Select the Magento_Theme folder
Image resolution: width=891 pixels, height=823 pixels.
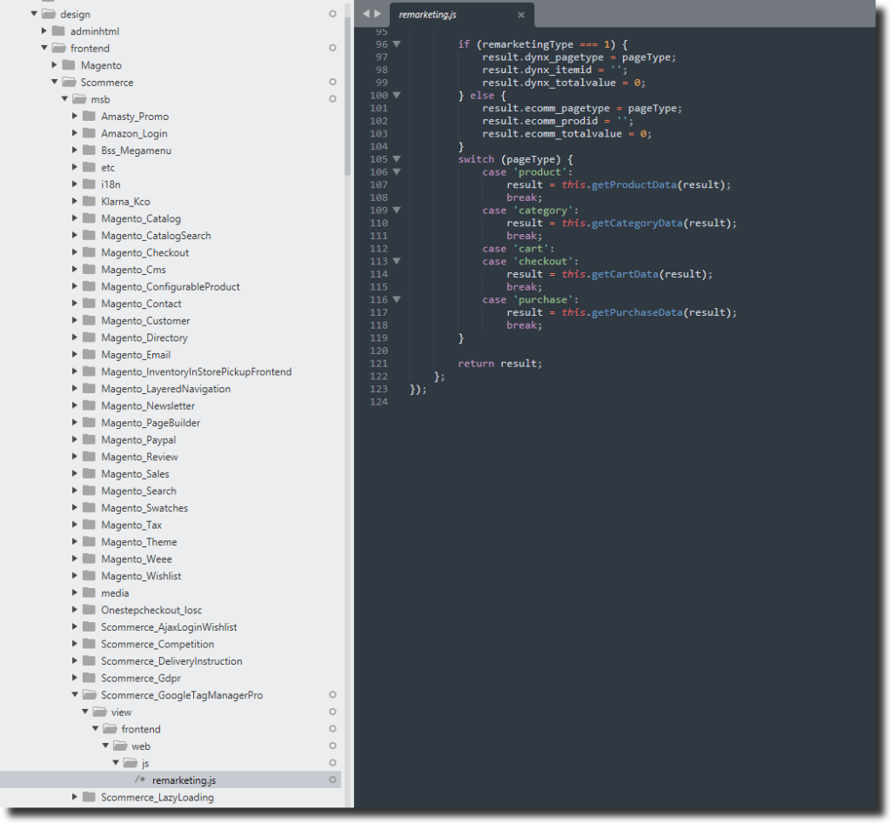click(x=138, y=542)
